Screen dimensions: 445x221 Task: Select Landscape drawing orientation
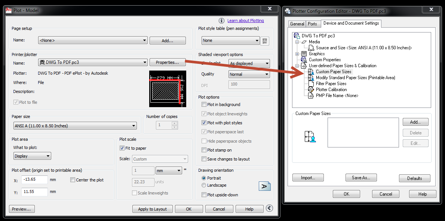[x=204, y=185]
